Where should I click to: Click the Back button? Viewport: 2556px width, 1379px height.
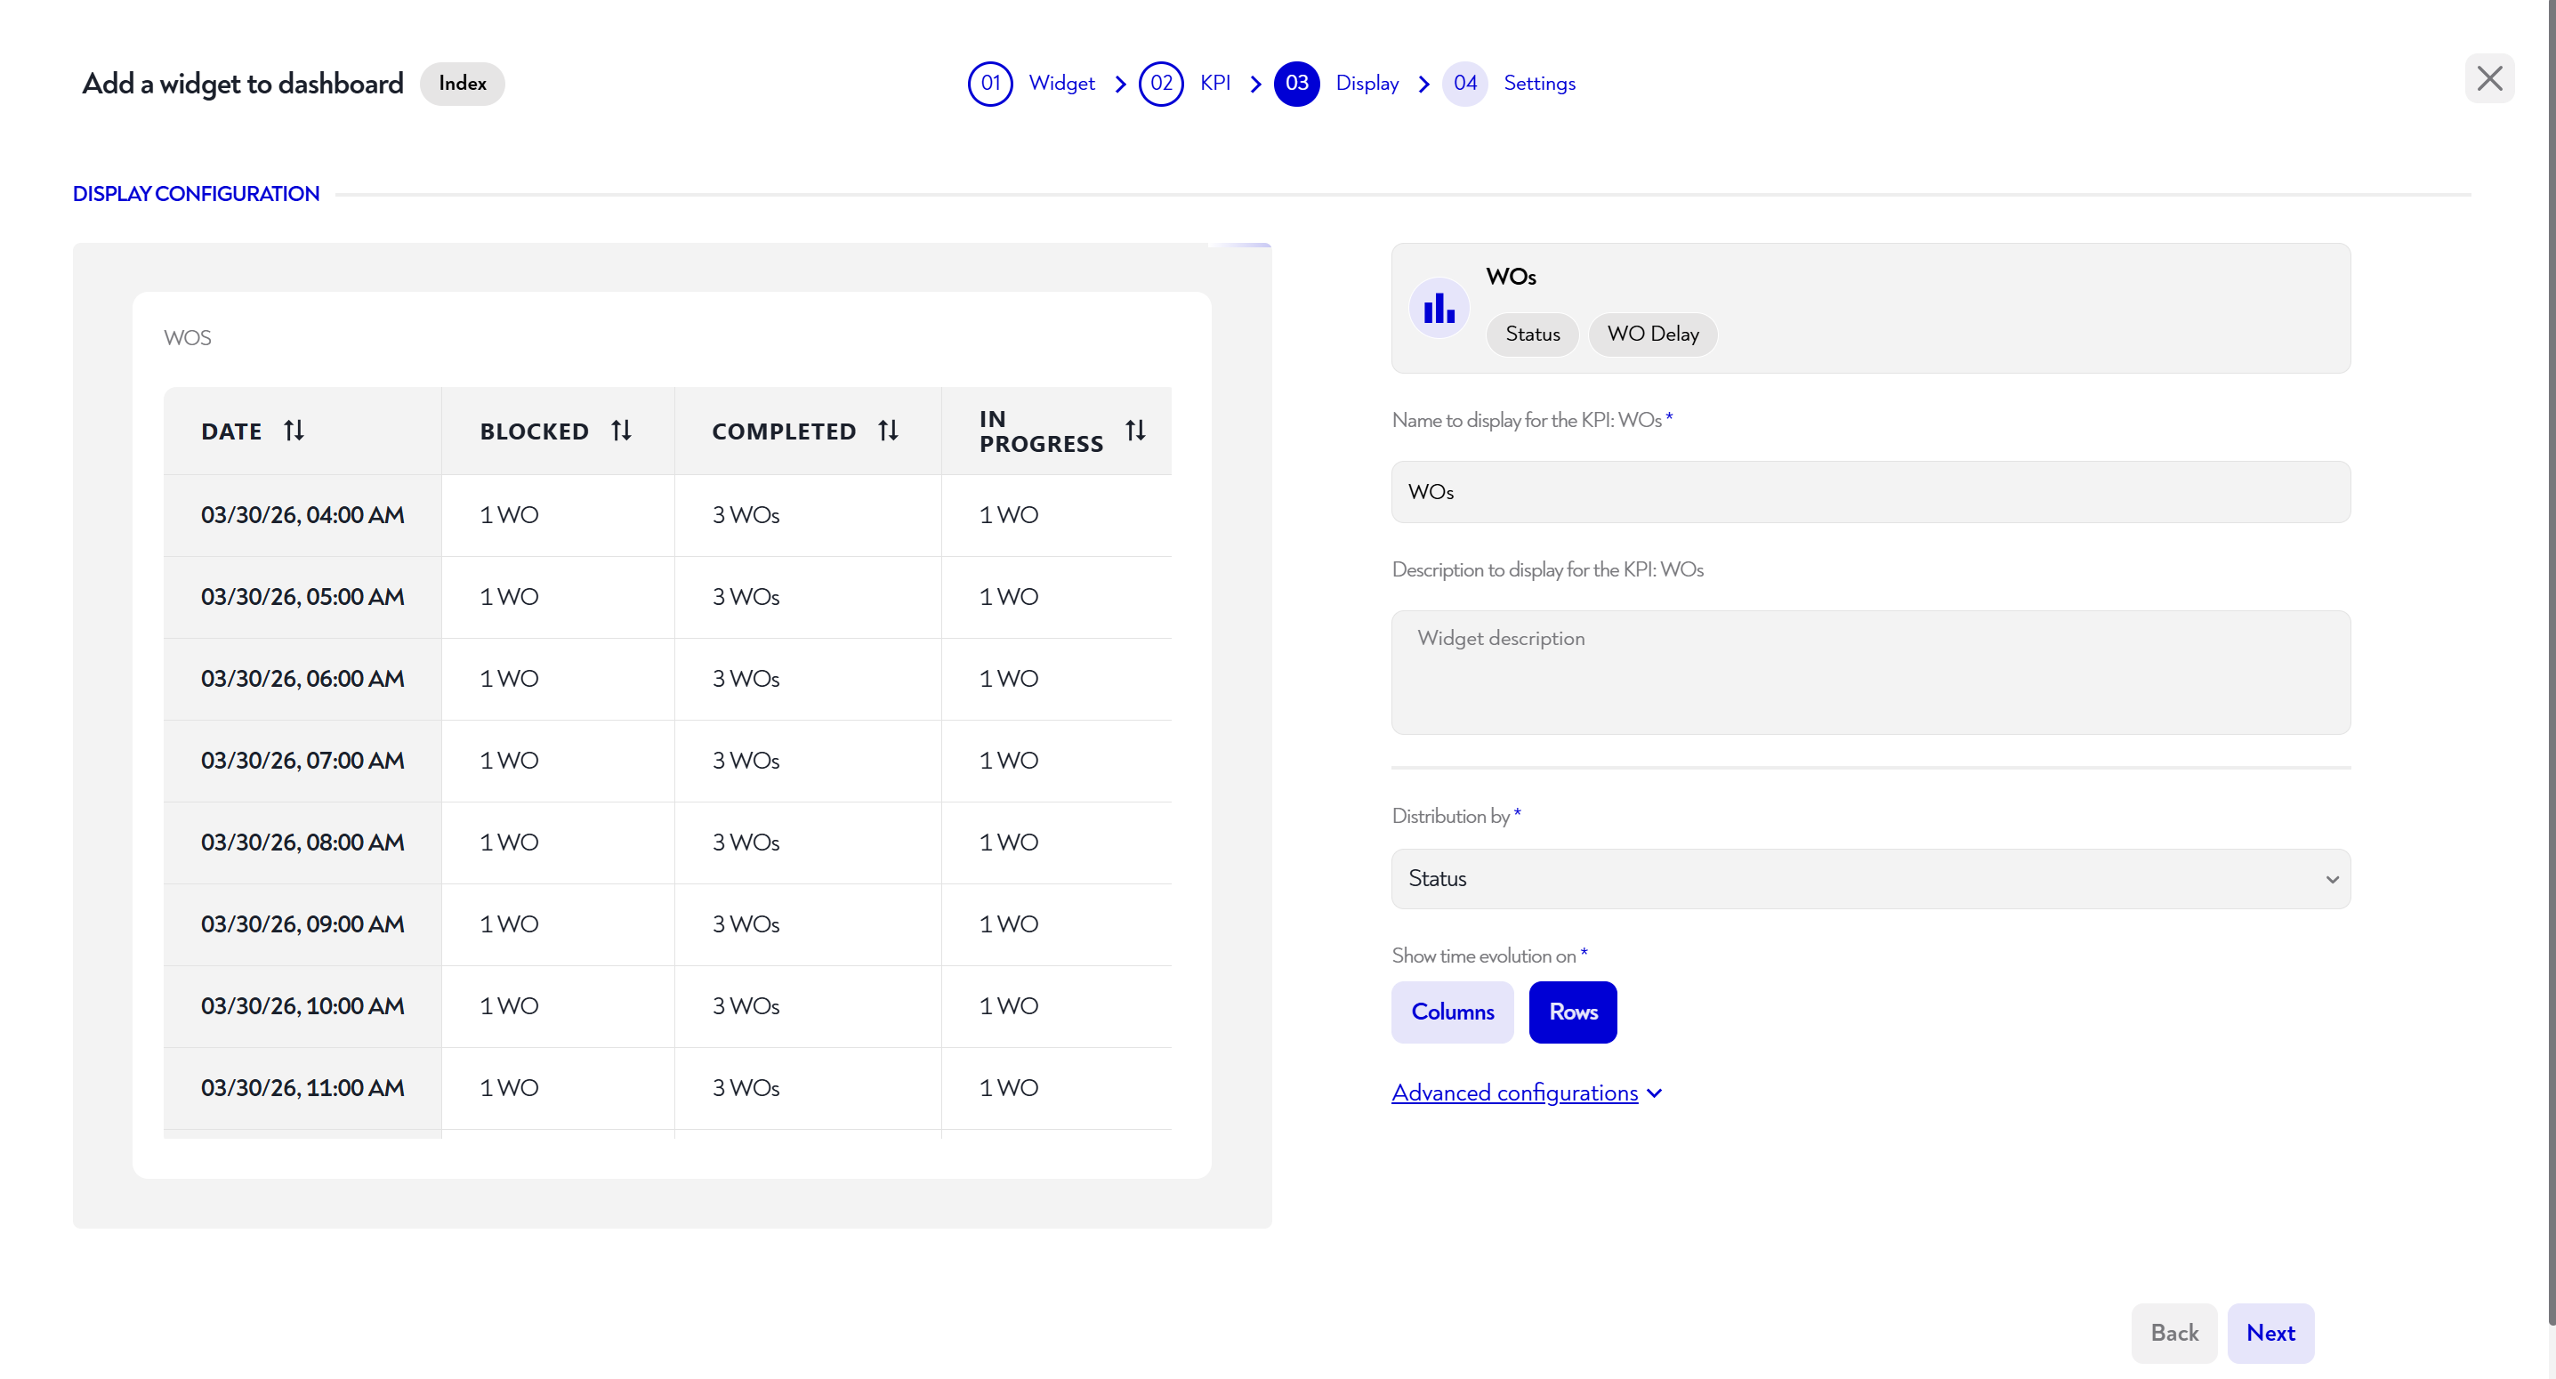pos(2173,1333)
